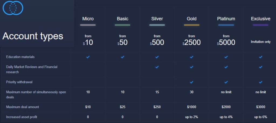Click Priority withdrawal checkmark under Exclusive

click(x=261, y=82)
